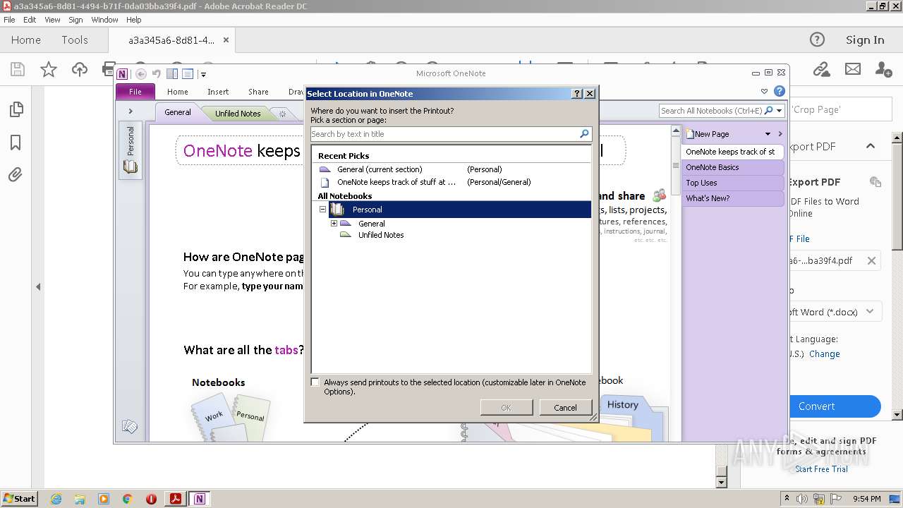903x508 pixels.
Task: Open the Acrobat page thumbnails panel
Action: click(x=16, y=109)
